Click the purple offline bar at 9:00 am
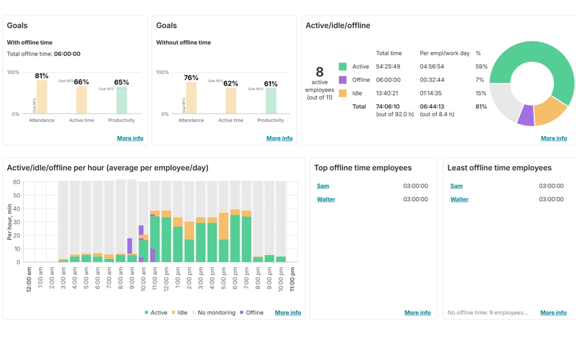 (x=130, y=246)
